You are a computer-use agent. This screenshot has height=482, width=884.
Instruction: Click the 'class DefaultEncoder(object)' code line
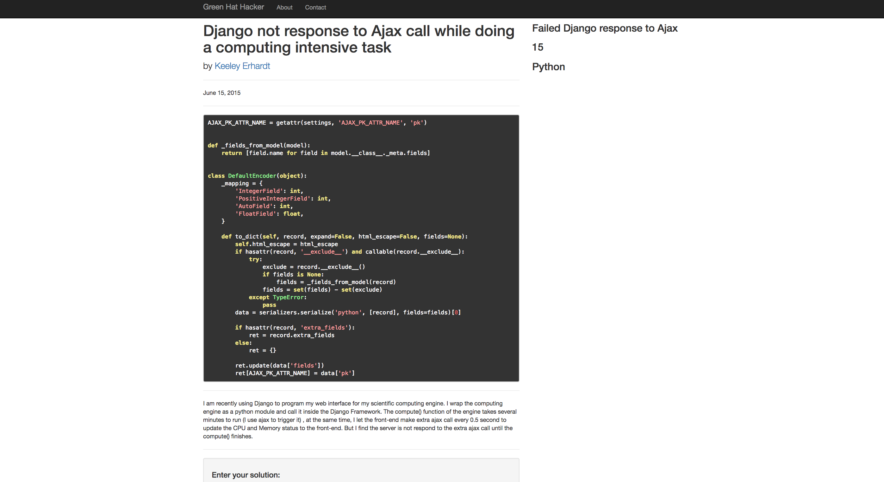pyautogui.click(x=257, y=176)
